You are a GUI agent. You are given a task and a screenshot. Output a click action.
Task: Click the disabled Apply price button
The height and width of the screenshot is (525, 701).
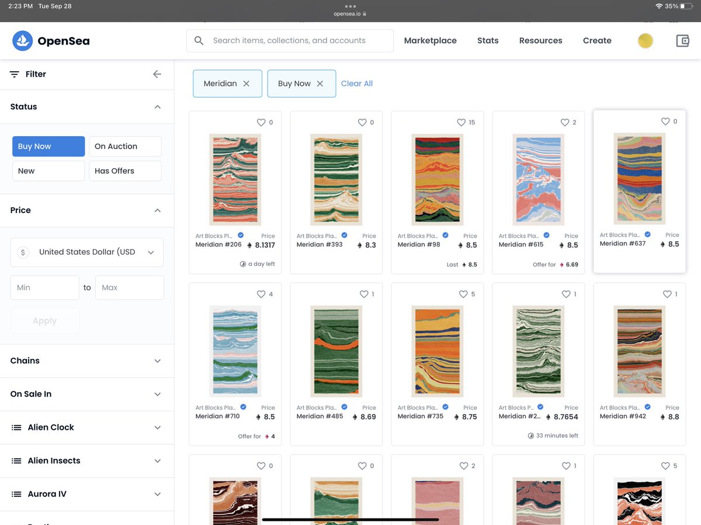click(x=45, y=321)
